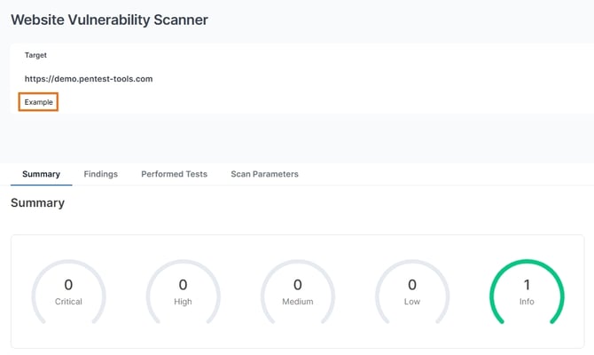Click the Critical severity gauge arc
This screenshot has height=355, width=594.
[68, 262]
